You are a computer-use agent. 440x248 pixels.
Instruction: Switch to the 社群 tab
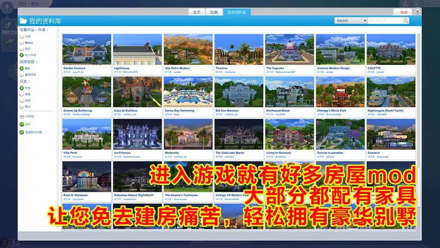pyautogui.click(x=214, y=13)
